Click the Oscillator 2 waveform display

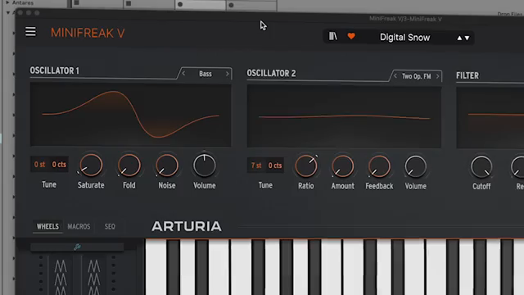tap(344, 116)
